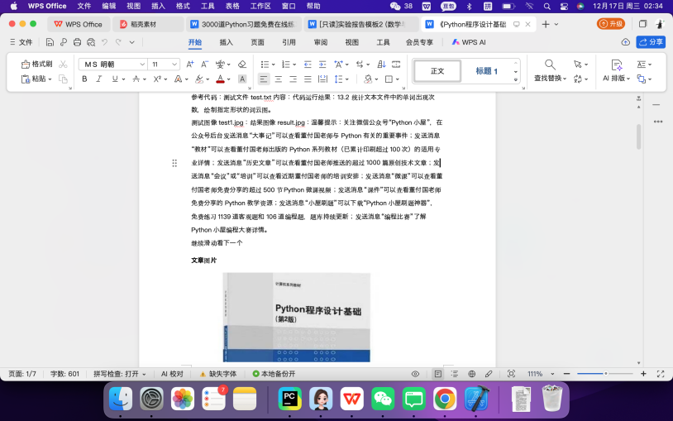This screenshot has height=421, width=673.
Task: Open the 插入 ribbon tab
Action: pos(227,42)
